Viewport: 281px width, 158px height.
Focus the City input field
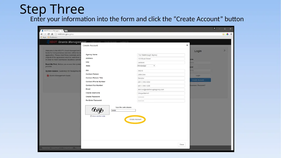pos(161,62)
